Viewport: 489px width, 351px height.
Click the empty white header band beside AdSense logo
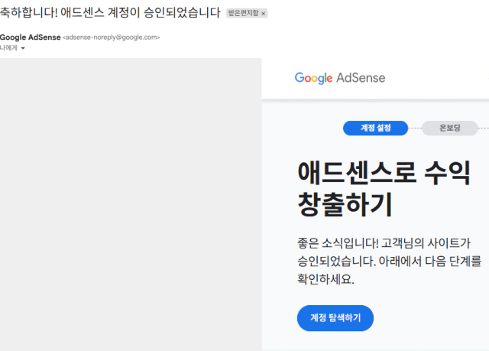click(436, 78)
